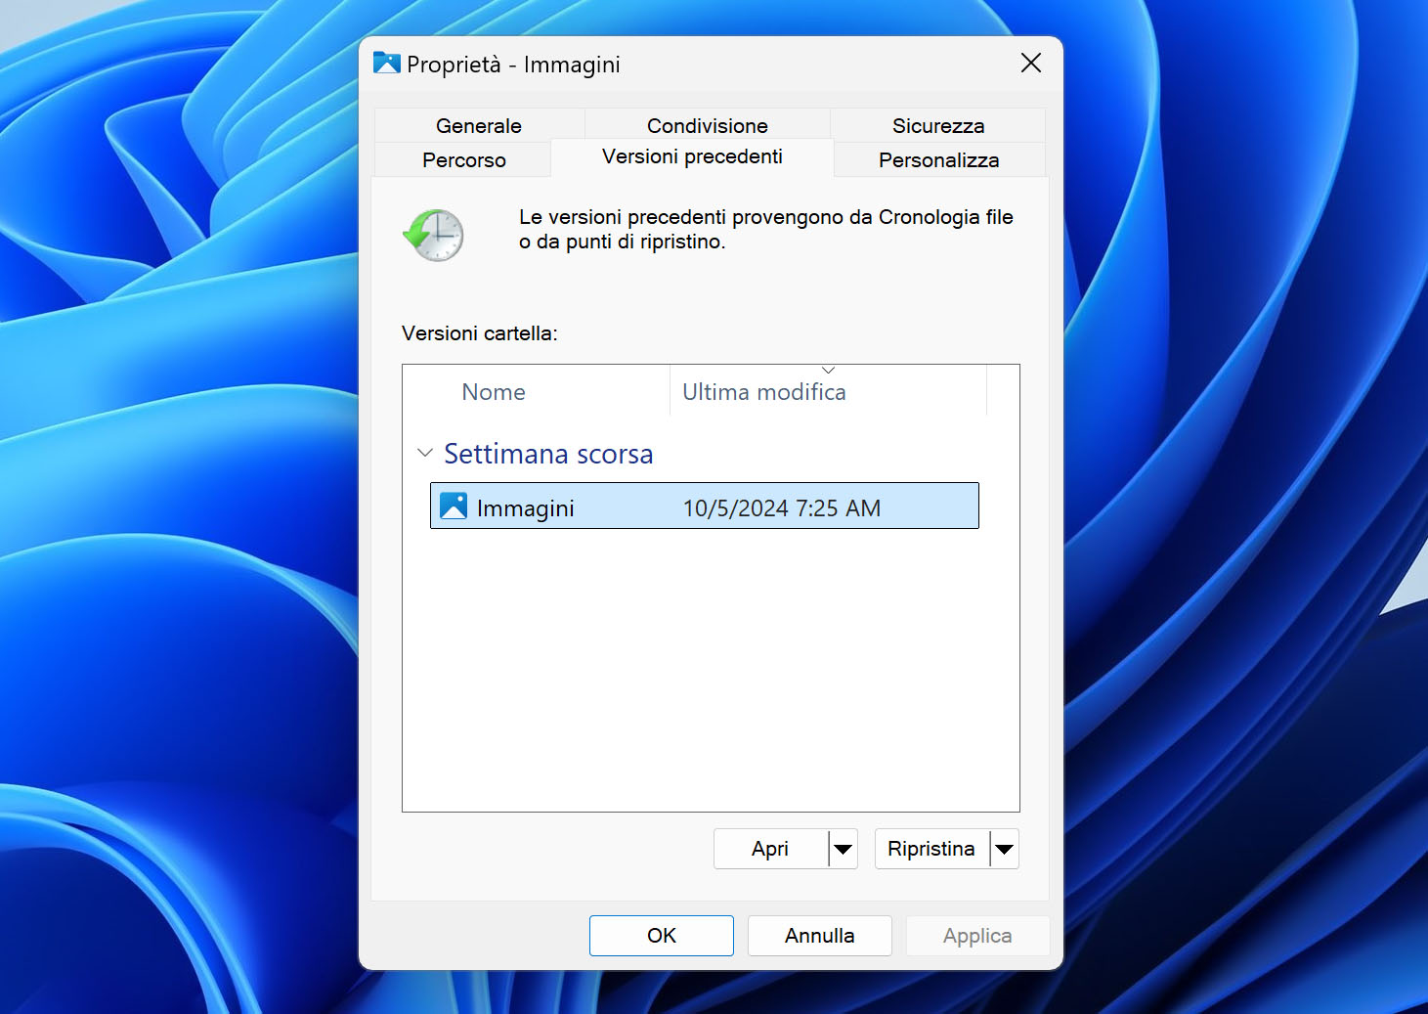
Task: Click the Applica button
Action: point(977,936)
